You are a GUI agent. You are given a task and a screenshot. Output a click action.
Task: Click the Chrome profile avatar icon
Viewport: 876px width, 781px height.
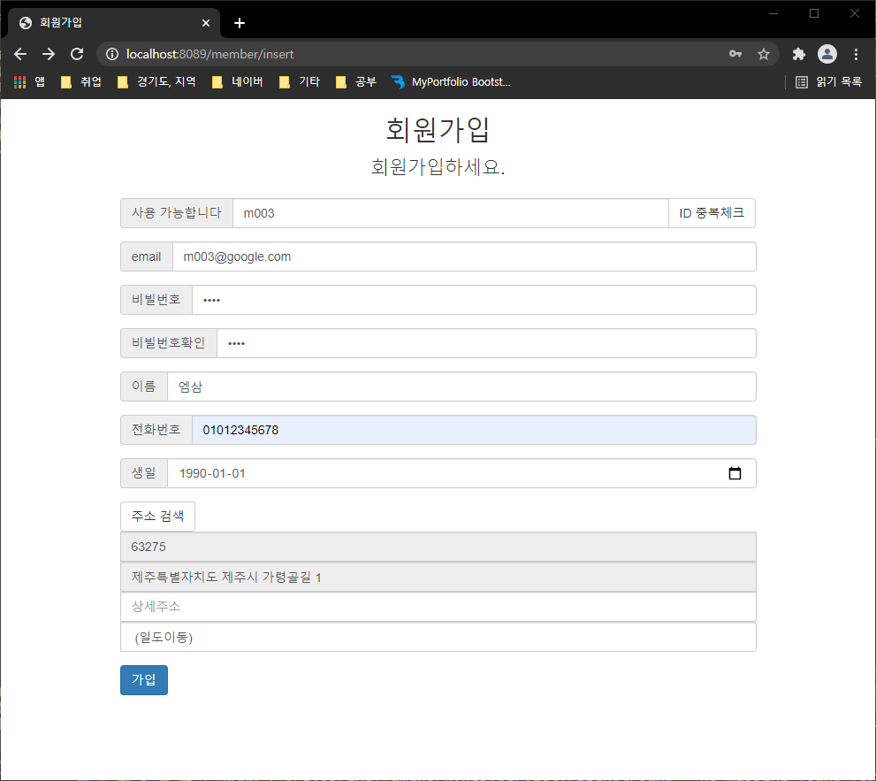(826, 54)
